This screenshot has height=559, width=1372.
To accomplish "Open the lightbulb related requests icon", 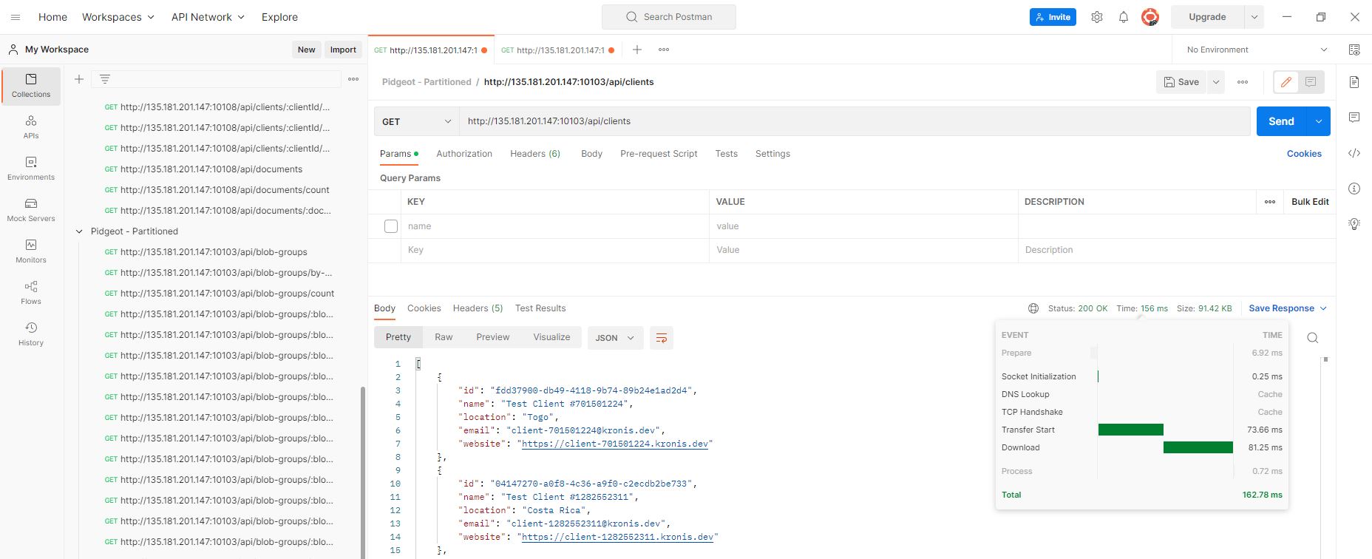I will [x=1354, y=224].
